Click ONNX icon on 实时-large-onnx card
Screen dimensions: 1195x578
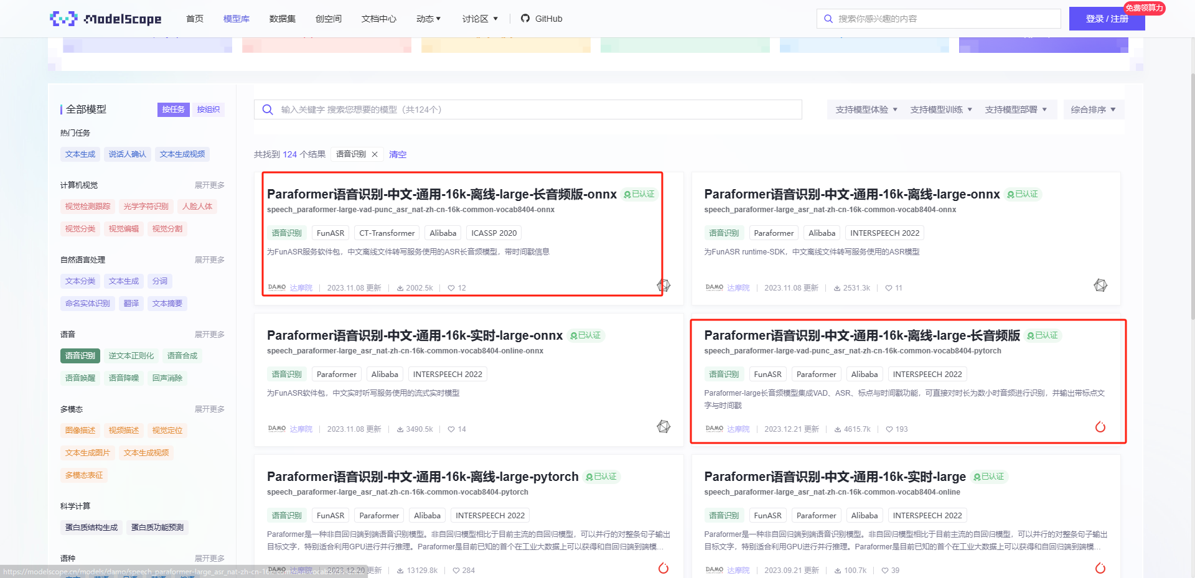click(663, 427)
